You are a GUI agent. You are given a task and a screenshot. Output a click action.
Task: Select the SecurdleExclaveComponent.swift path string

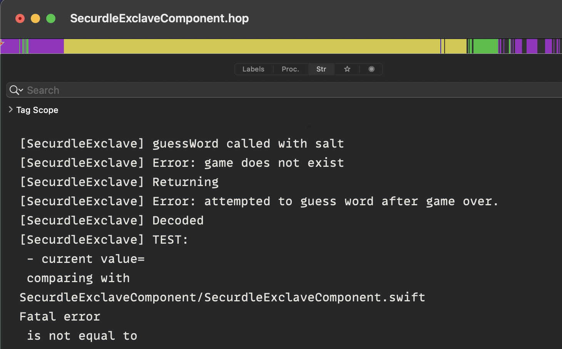point(222,297)
